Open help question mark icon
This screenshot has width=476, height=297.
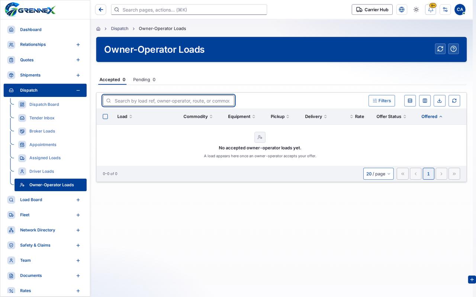click(x=453, y=49)
